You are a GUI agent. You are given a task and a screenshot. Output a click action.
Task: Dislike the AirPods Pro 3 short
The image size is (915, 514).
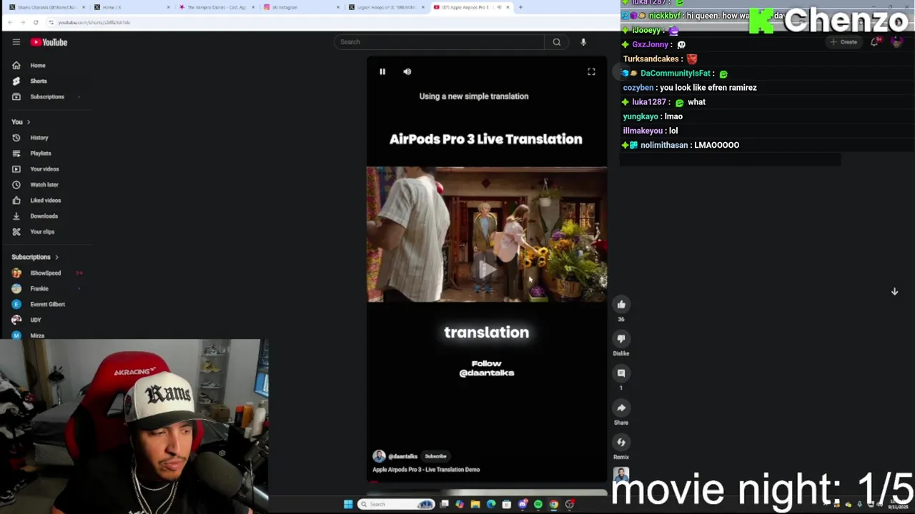(x=621, y=339)
